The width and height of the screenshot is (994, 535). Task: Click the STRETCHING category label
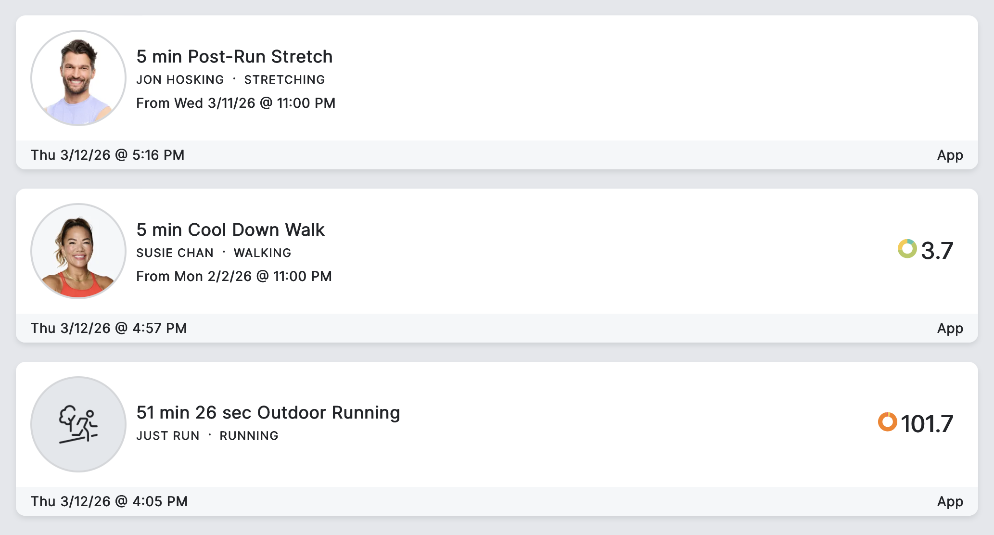click(284, 80)
